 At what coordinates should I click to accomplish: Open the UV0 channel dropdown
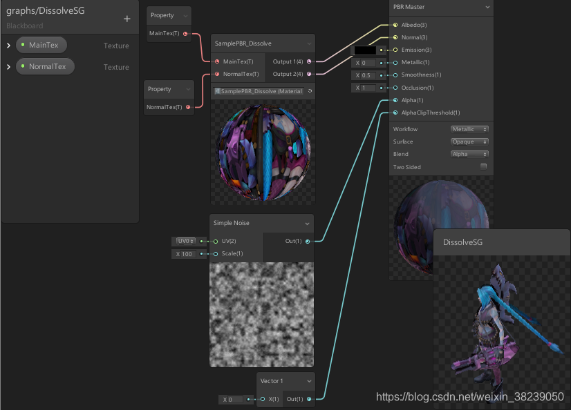point(186,242)
